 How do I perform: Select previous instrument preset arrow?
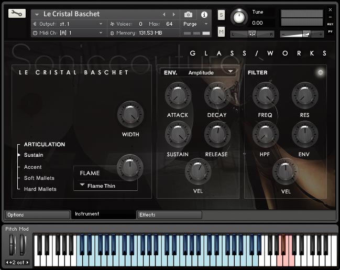point(164,14)
